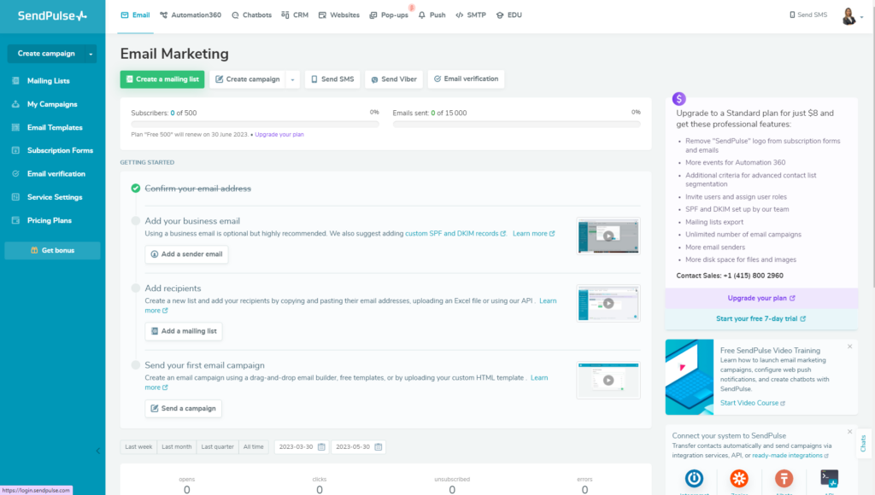Switch to the Automation360 tab

(190, 15)
